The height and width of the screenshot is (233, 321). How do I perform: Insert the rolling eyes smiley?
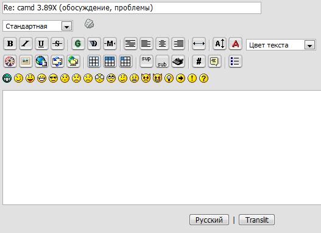pyautogui.click(x=111, y=78)
